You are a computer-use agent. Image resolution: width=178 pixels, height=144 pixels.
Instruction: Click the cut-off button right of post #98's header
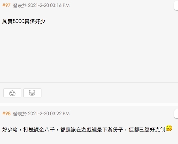tap(176, 114)
